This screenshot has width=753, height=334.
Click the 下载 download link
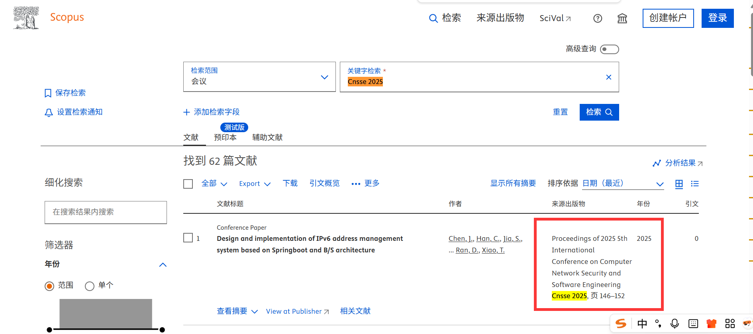pos(290,183)
